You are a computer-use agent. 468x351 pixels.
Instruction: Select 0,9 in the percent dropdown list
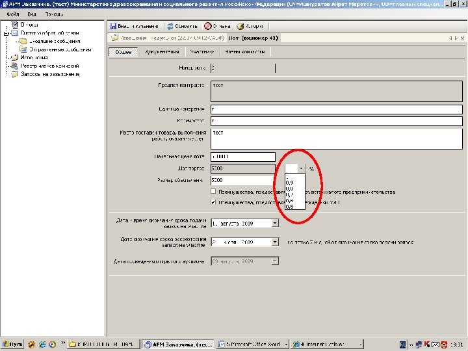click(x=295, y=183)
